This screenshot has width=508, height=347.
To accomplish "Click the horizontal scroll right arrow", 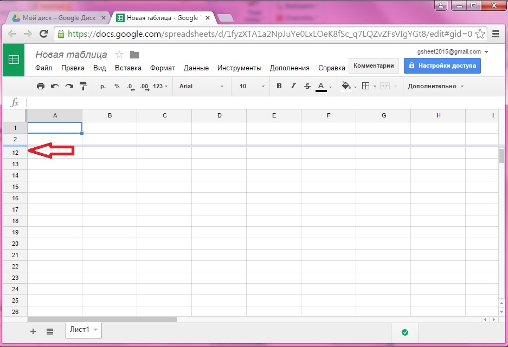I will point(494,320).
